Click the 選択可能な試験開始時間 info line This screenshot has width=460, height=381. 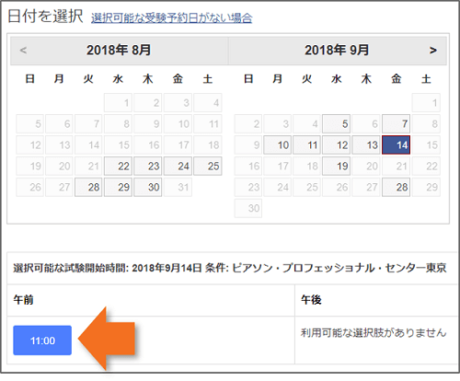pyautogui.click(x=230, y=268)
